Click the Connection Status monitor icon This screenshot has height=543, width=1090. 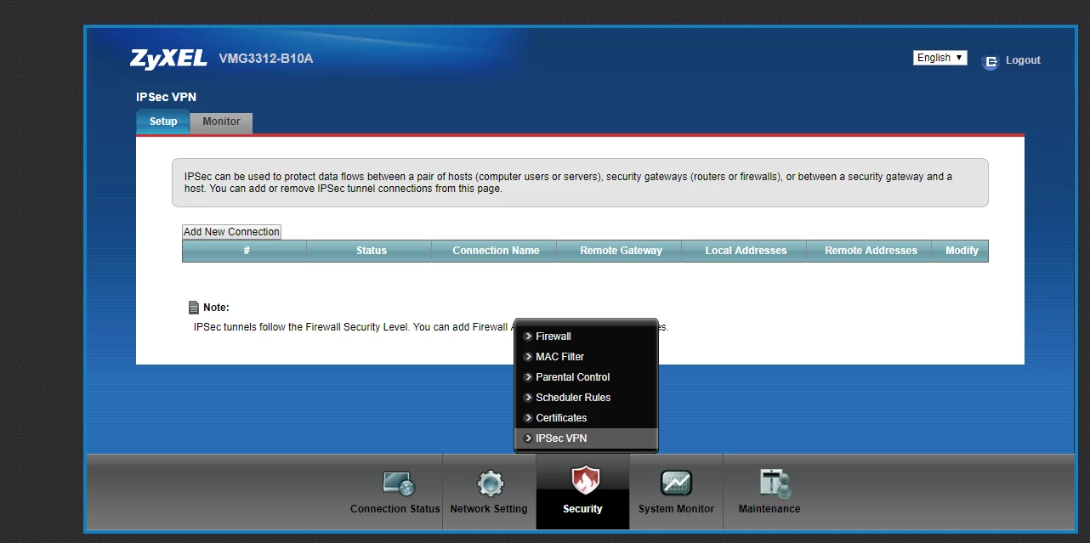pyautogui.click(x=398, y=484)
